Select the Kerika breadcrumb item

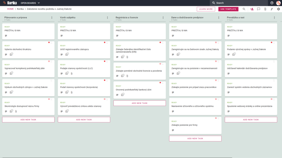click(20, 9)
